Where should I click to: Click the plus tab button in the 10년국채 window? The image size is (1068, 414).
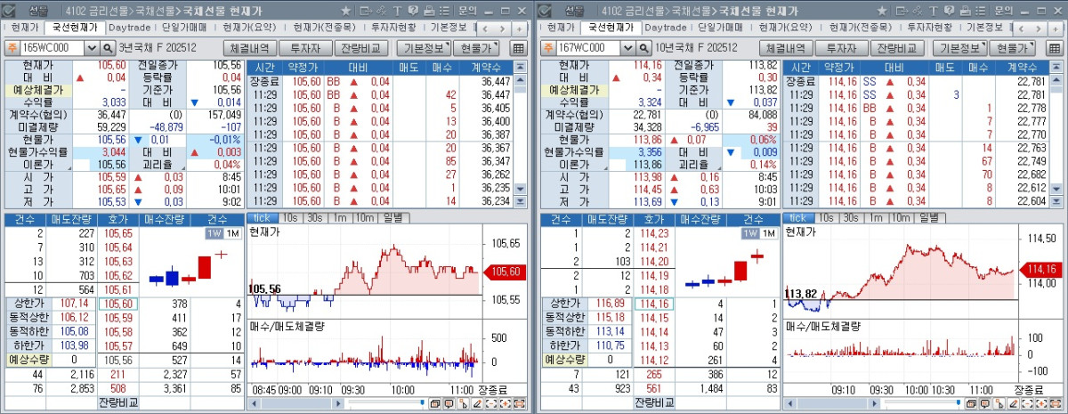coord(1056,29)
